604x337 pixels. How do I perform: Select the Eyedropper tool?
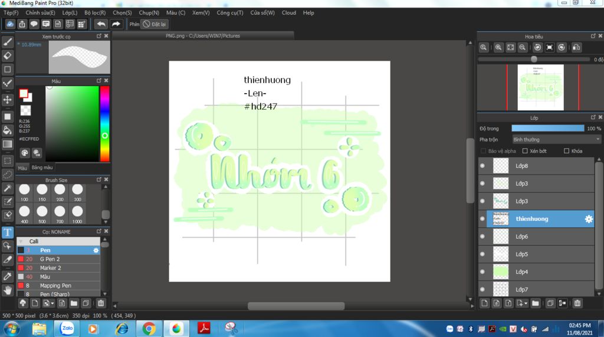pyautogui.click(x=7, y=276)
